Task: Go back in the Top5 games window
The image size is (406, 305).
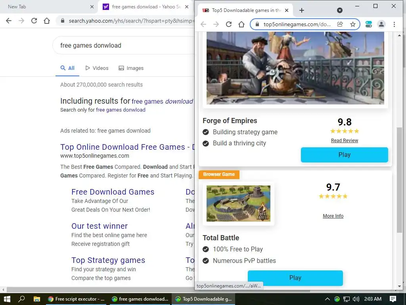Action: coord(203,24)
